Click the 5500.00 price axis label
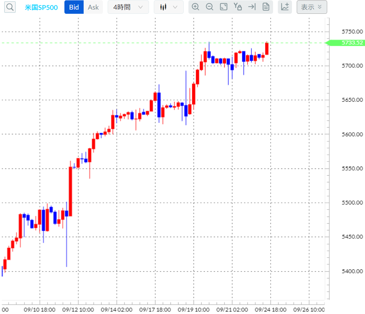This screenshot has height=314, width=365. [352, 203]
